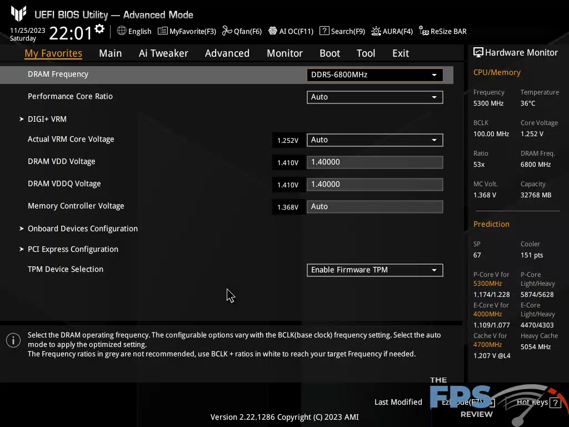The height and width of the screenshot is (427, 569).
Task: Click the 1.207 V @L4 cache voltage
Action: click(492, 356)
